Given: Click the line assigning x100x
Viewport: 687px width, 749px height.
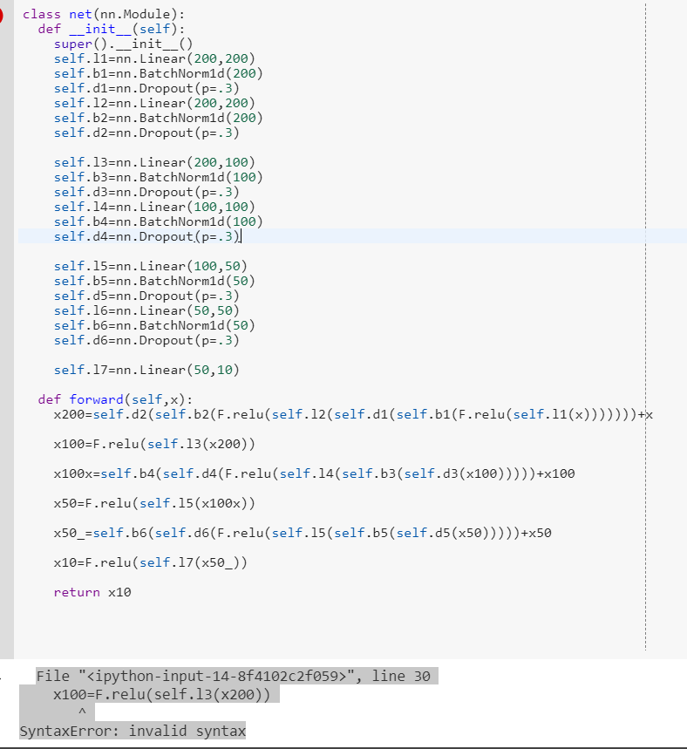Looking at the screenshot, I should tap(314, 473).
